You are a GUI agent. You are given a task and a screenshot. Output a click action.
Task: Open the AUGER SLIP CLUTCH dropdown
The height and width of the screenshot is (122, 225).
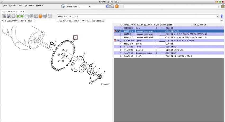point(217,16)
